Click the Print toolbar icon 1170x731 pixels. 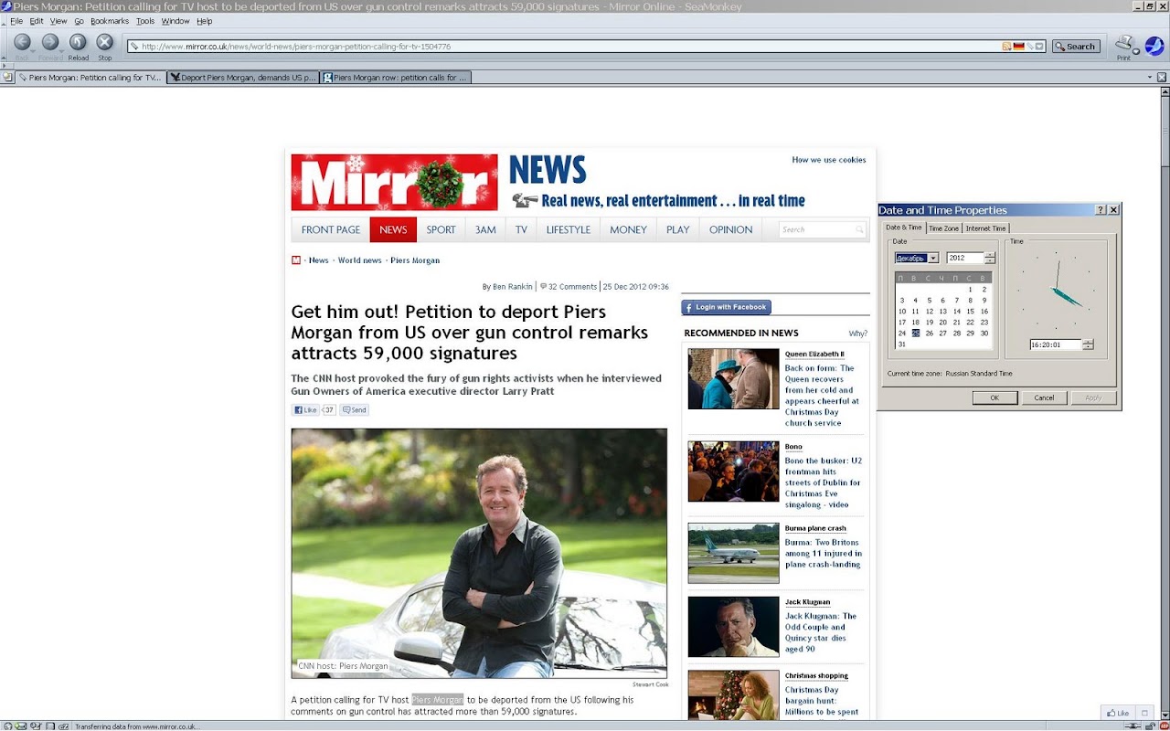(x=1123, y=43)
